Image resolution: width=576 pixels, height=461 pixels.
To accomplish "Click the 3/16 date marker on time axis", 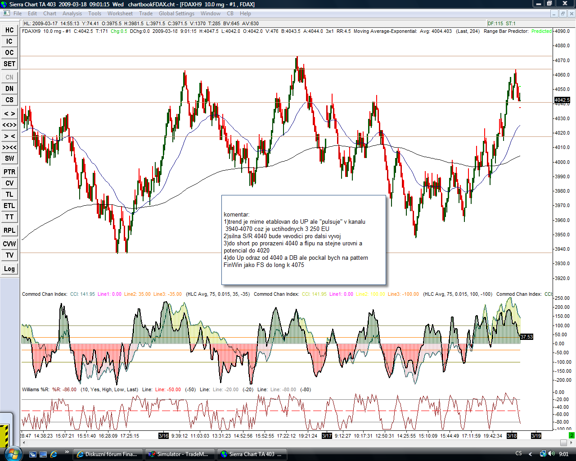I will pyautogui.click(x=163, y=436).
